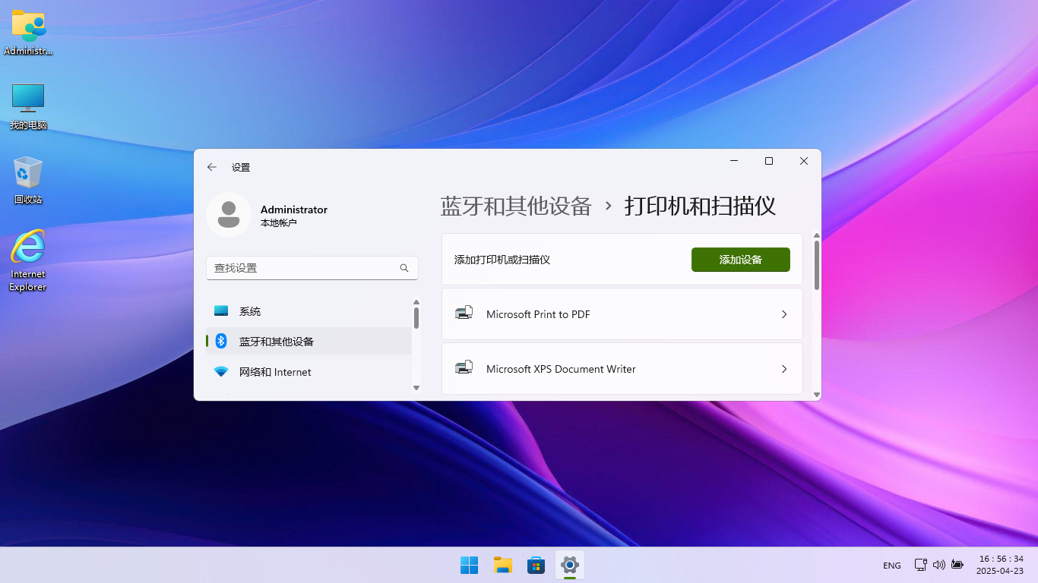This screenshot has width=1038, height=583.
Task: Select the 回收站 recycle bin icon
Action: coord(28,180)
